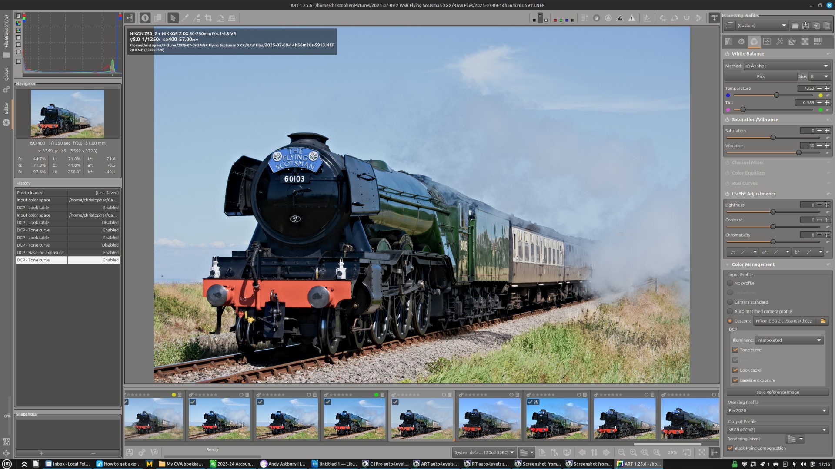Select the Camera standard input profile
This screenshot has height=469, width=835.
point(730,302)
